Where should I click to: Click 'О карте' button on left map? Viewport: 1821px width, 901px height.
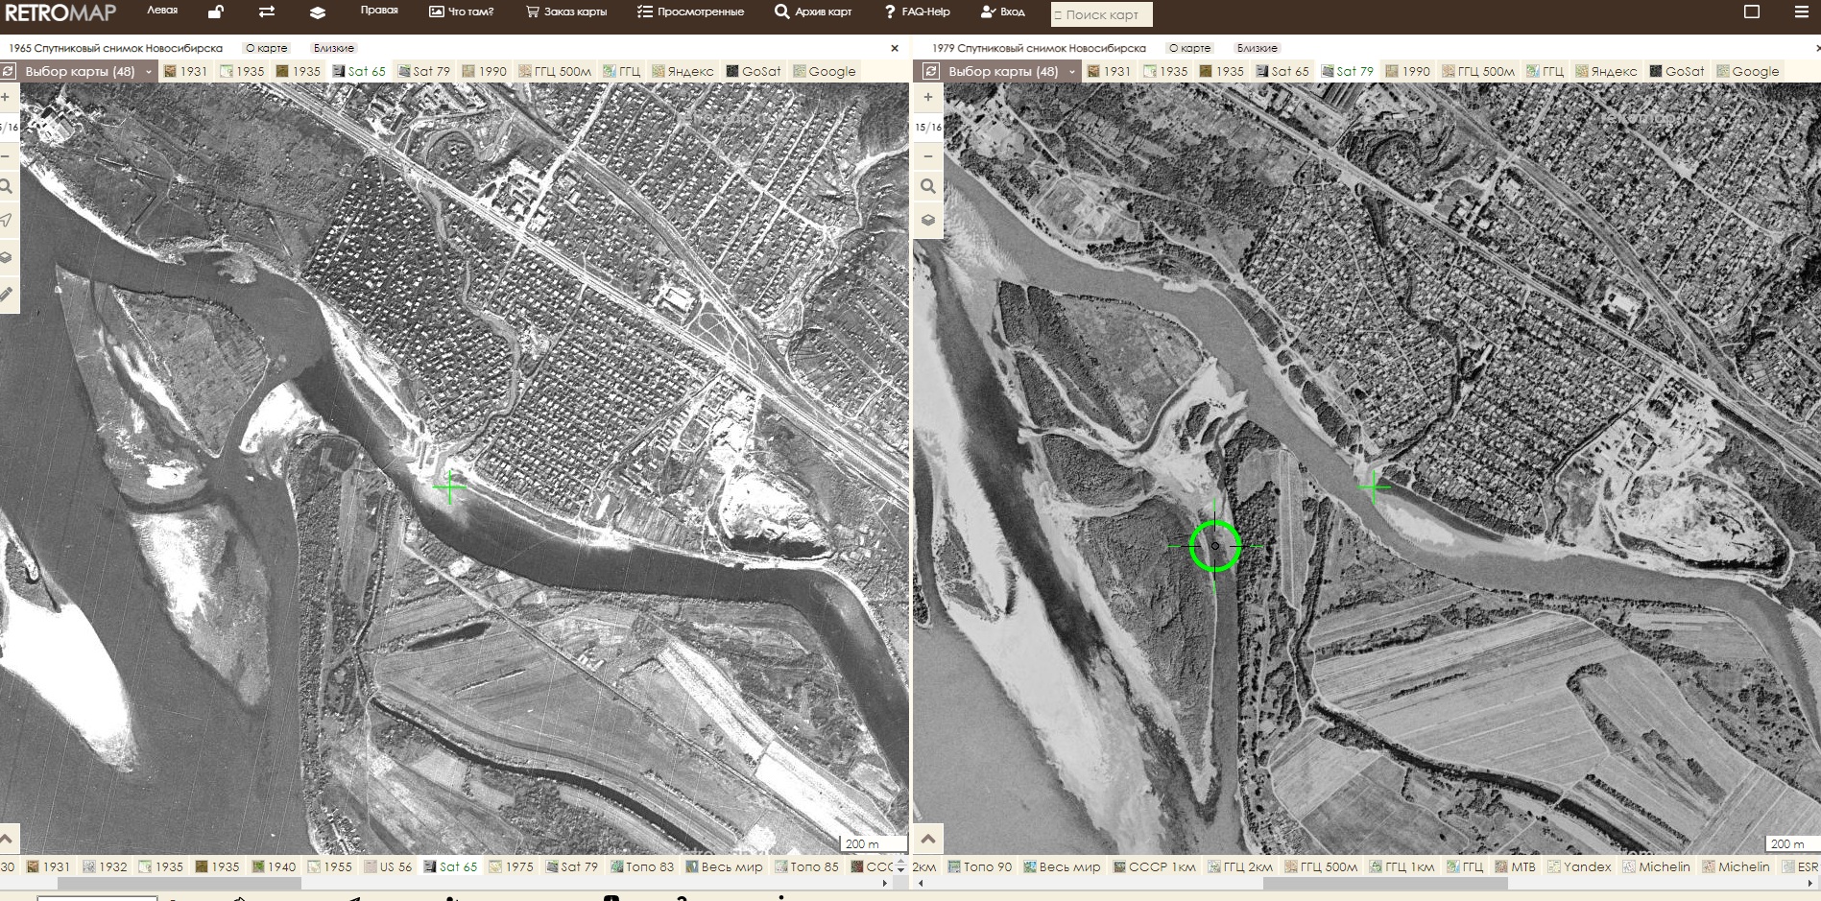pyautogui.click(x=266, y=48)
